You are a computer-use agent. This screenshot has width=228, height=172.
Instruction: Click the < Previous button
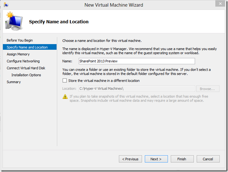click(x=130, y=159)
